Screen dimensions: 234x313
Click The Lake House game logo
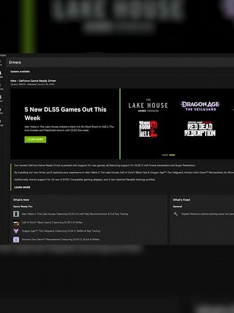coord(148,105)
